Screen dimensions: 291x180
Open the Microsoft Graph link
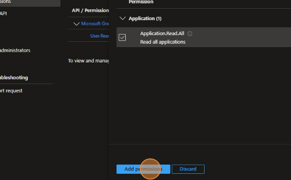[95, 24]
